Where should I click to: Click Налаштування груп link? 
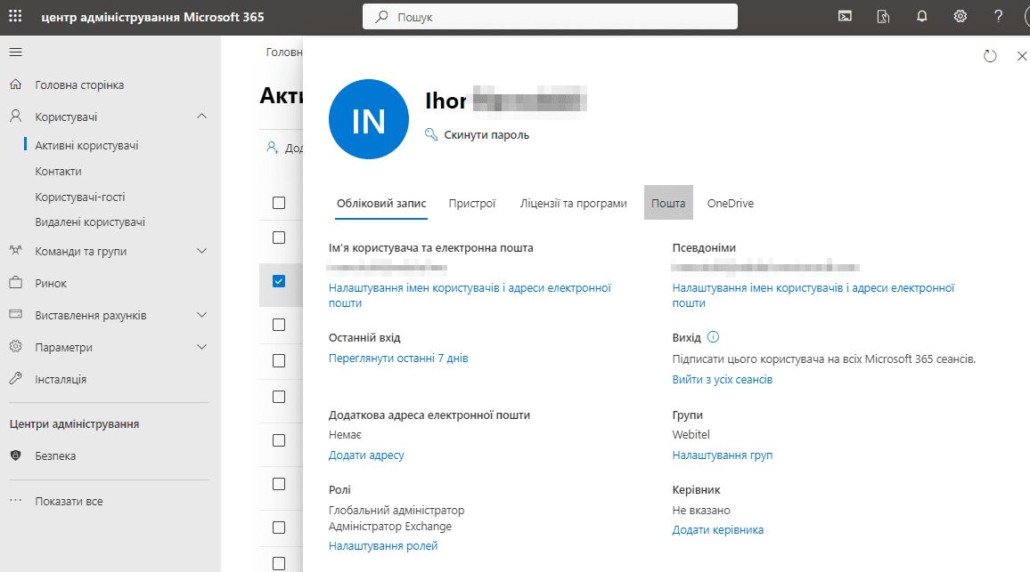coord(723,455)
